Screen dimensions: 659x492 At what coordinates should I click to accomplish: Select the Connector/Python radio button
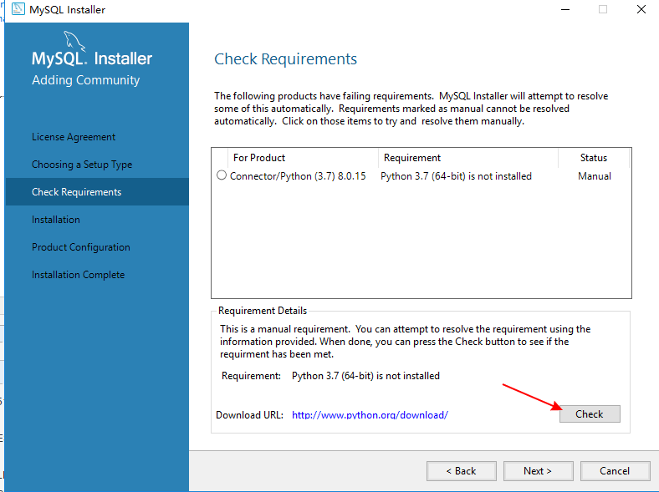coord(222,175)
